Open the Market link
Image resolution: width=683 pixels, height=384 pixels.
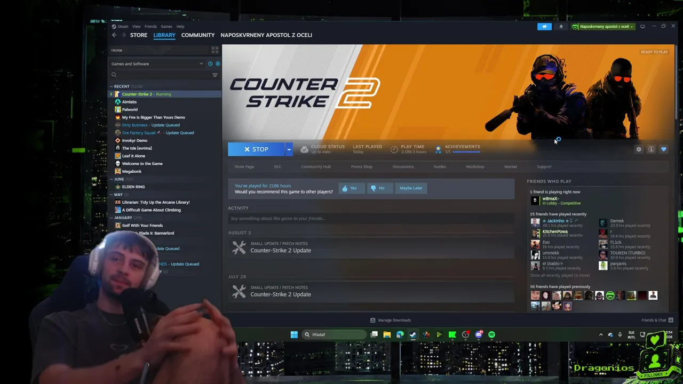click(511, 167)
